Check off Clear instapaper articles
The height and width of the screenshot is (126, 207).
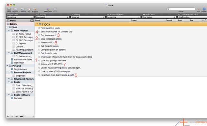[x=39, y=39]
